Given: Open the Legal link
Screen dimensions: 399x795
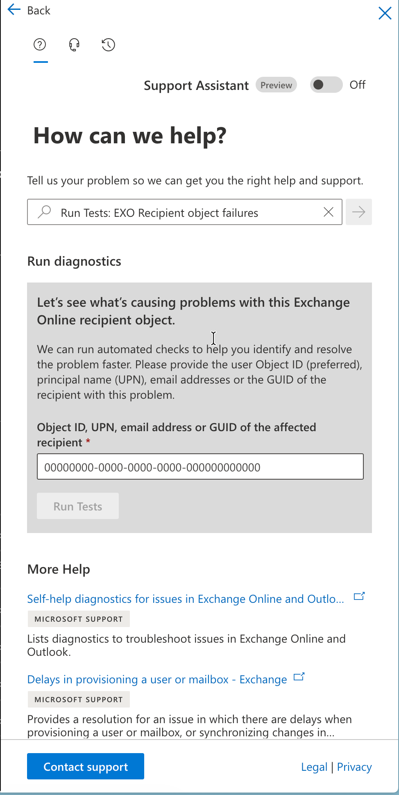Looking at the screenshot, I should tap(314, 767).
